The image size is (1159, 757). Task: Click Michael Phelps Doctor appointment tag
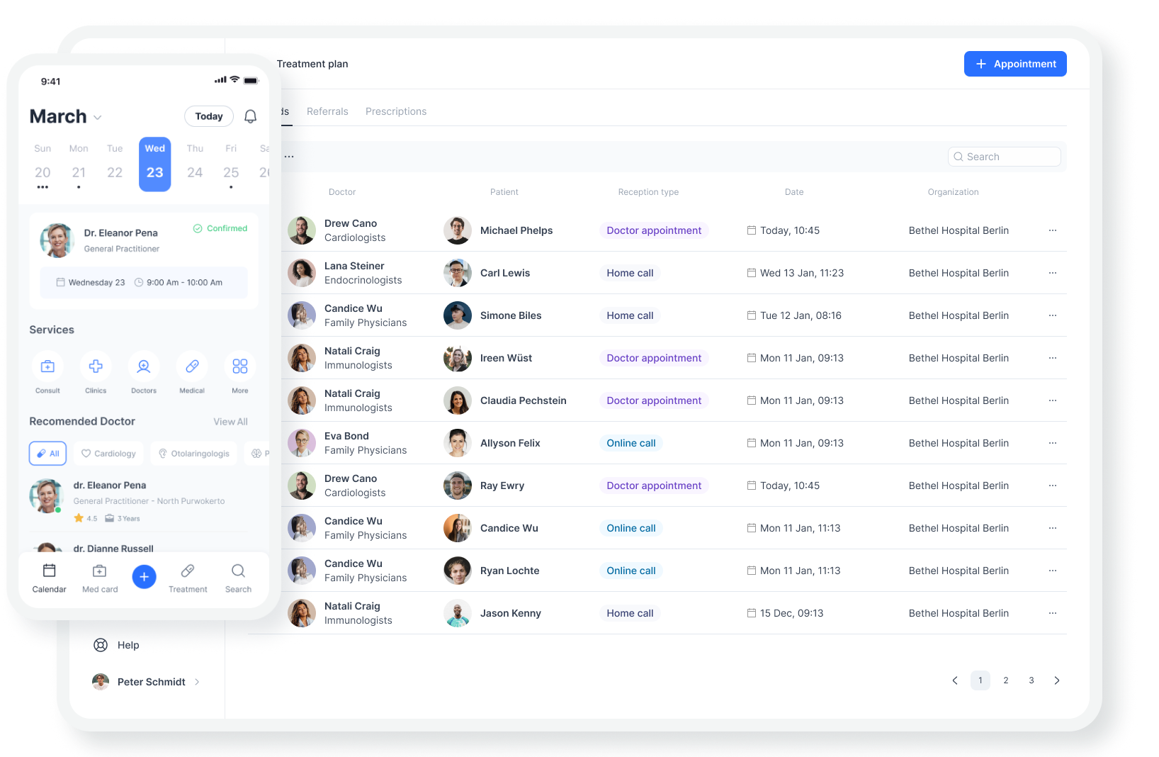654,230
